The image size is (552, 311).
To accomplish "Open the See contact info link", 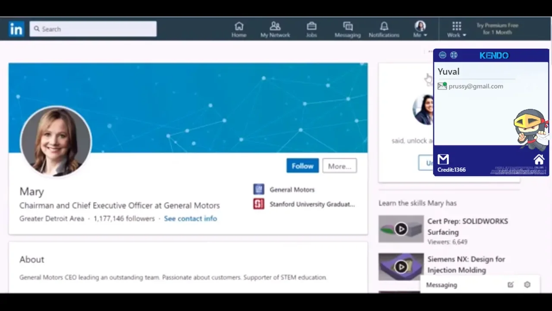I will pos(190,219).
